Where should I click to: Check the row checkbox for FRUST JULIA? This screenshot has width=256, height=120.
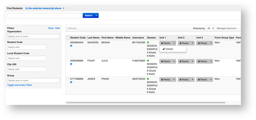pyautogui.click(x=68, y=61)
